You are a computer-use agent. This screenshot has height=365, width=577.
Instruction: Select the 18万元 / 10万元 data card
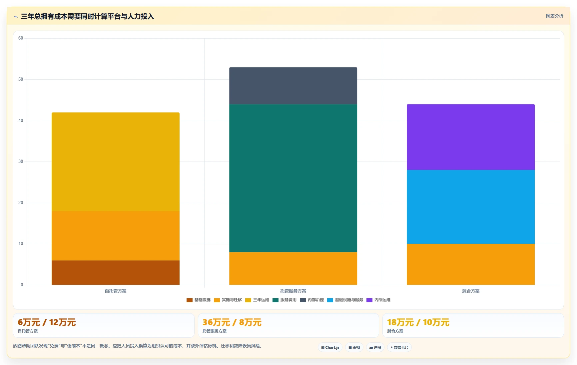tap(473, 325)
